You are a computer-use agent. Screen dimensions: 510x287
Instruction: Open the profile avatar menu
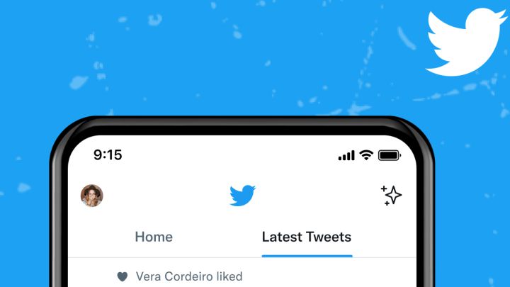(91, 196)
